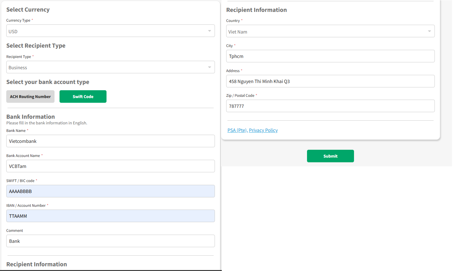This screenshot has width=453, height=271.
Task: Click the IBAN / Account Number field
Action: (110, 216)
